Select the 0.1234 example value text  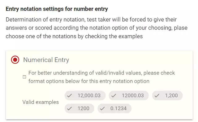pyautogui.click(x=118, y=108)
